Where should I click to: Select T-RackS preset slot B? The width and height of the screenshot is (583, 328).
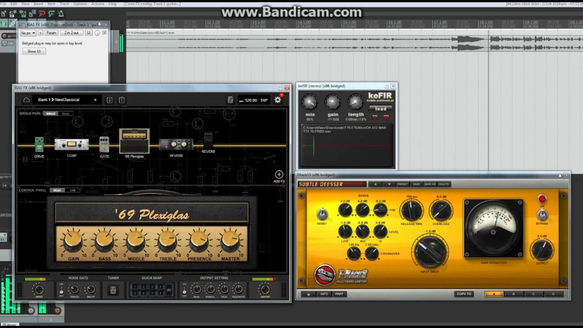coord(514,294)
